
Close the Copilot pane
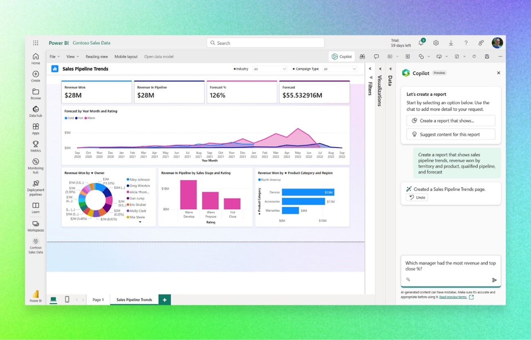click(x=498, y=73)
